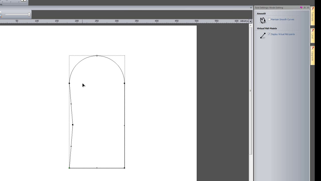
Task: Click the vertical scrollbar of the canvas
Action: 250,90
